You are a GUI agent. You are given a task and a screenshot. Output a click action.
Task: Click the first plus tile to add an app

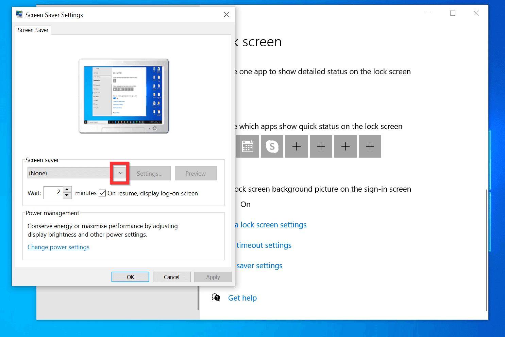tap(296, 146)
